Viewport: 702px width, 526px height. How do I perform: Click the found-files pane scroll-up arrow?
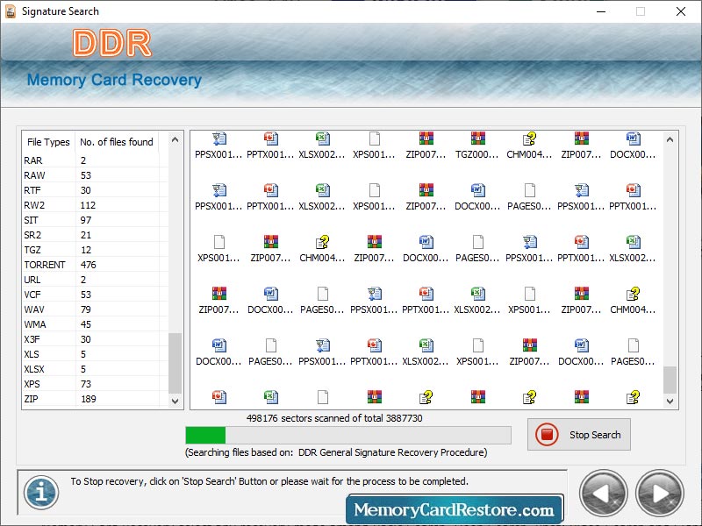coord(670,140)
